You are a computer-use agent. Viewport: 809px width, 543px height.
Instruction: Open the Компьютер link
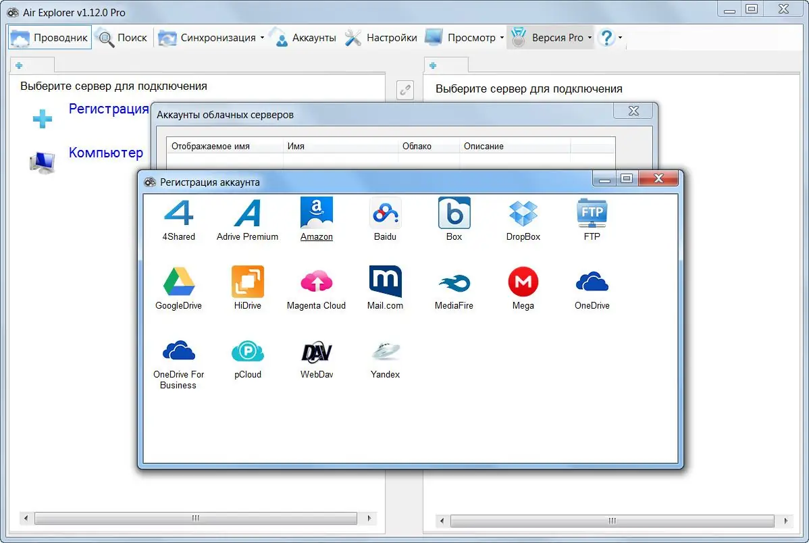coord(106,152)
